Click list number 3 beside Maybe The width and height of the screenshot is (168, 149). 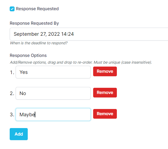pyautogui.click(x=12, y=115)
